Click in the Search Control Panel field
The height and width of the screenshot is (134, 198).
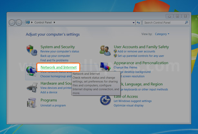point(166,23)
